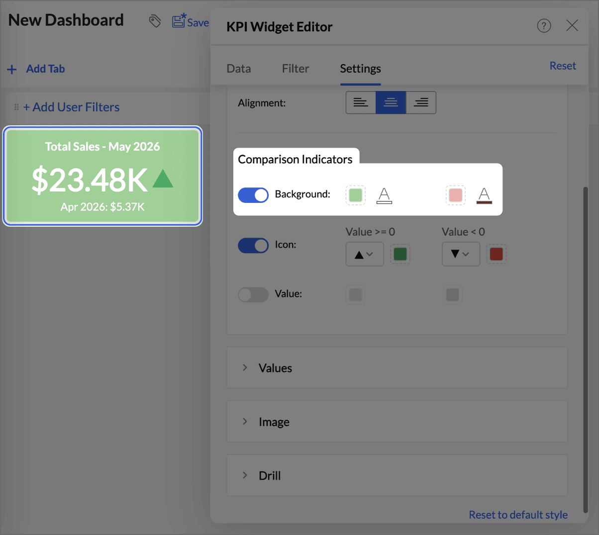This screenshot has width=599, height=535.
Task: Click + Add User Filters
Action: click(71, 107)
